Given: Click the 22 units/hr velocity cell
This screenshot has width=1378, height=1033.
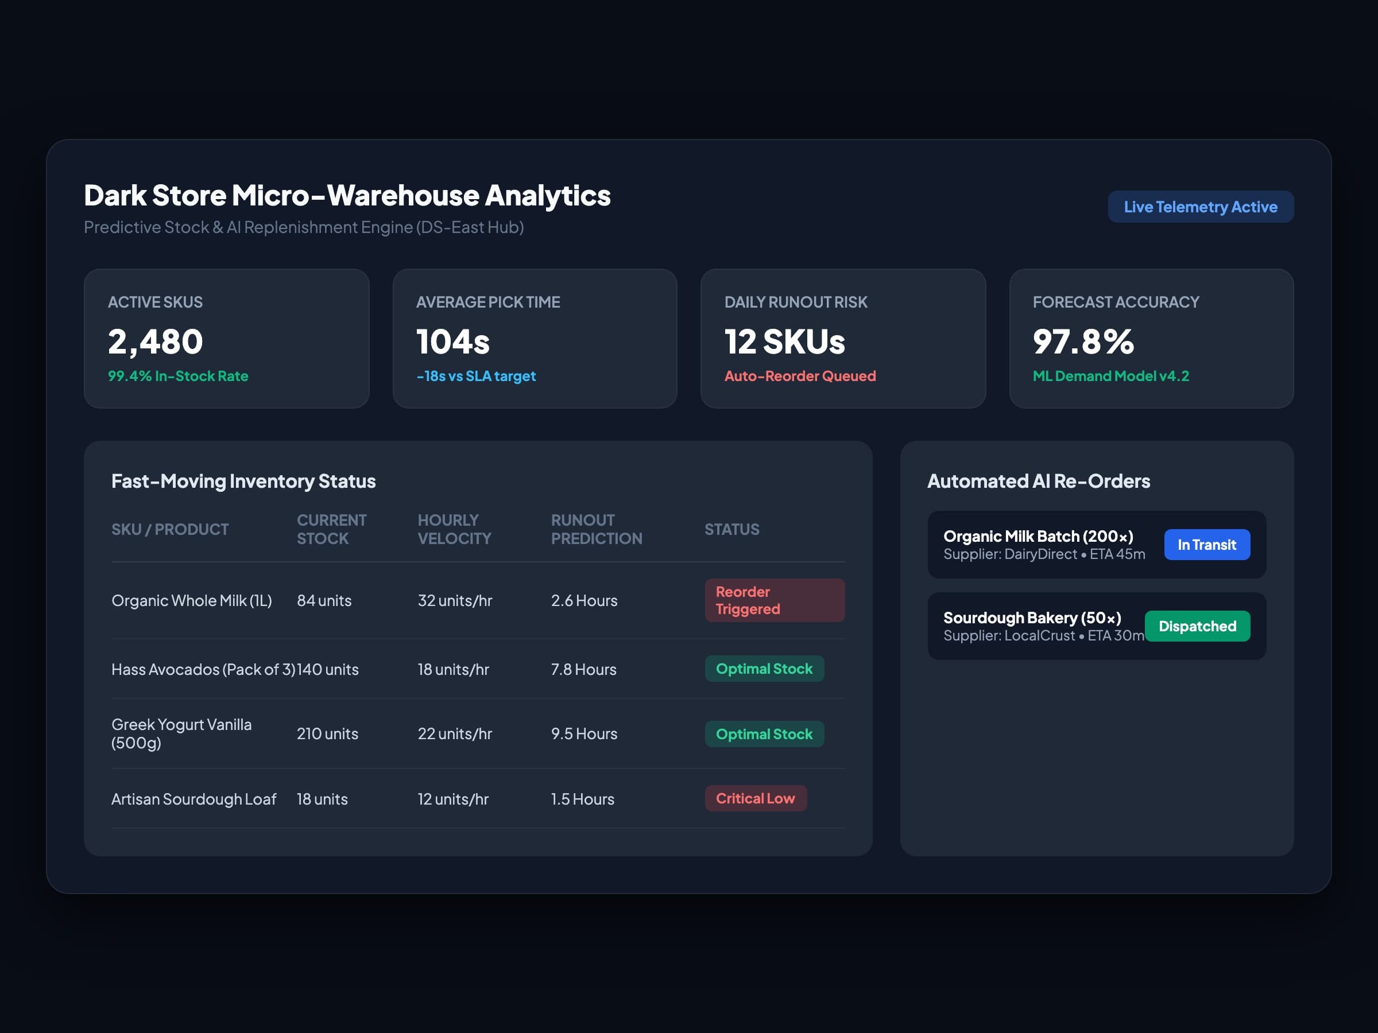Looking at the screenshot, I should 455,733.
